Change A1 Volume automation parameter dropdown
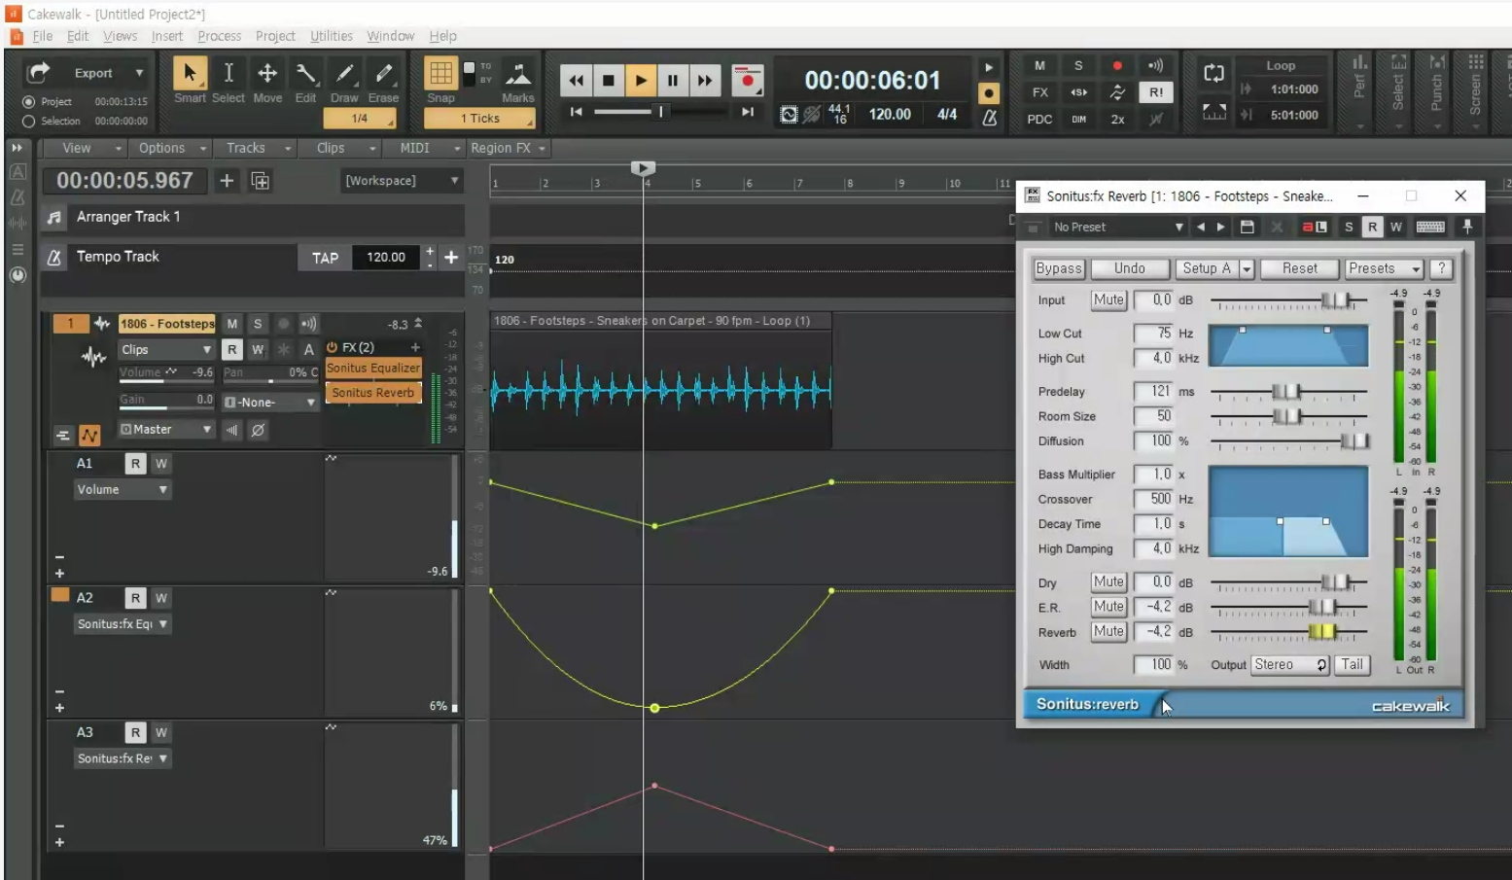1512x880 pixels. pos(123,490)
